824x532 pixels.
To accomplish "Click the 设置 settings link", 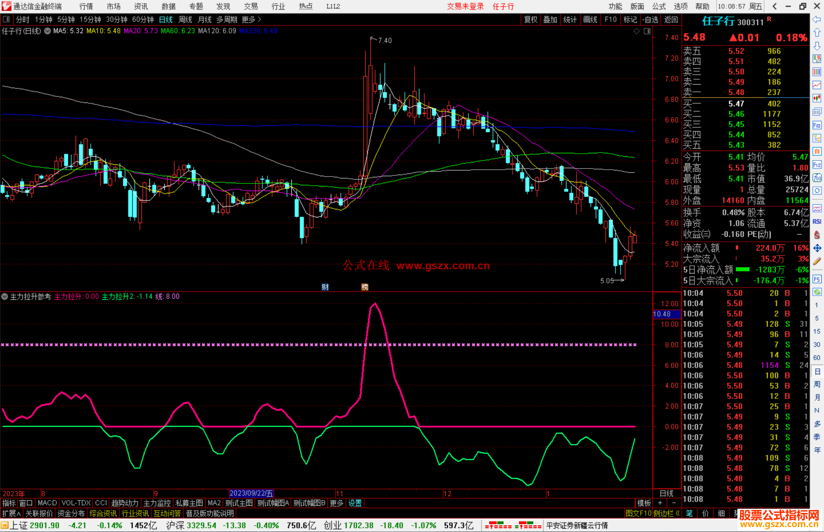I will coord(355,503).
